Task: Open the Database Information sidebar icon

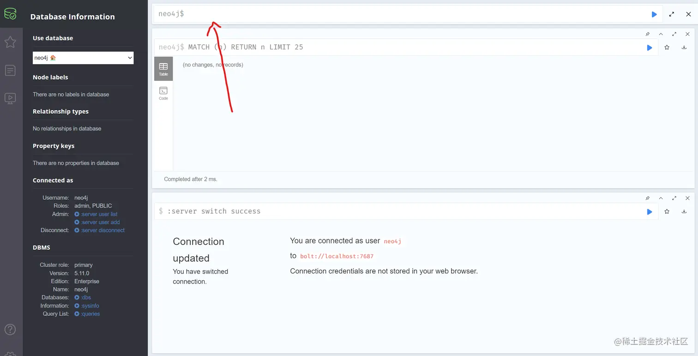Action: pyautogui.click(x=10, y=14)
